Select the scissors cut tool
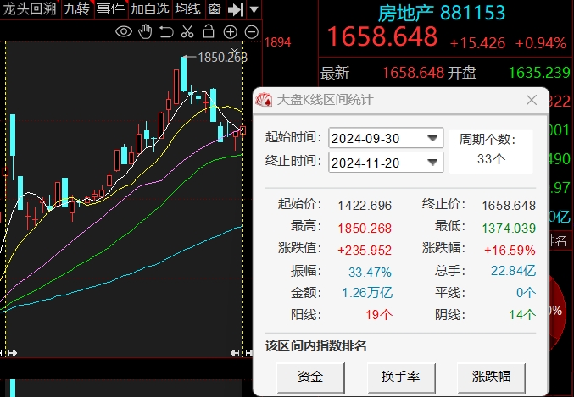Image resolution: width=574 pixels, height=397 pixels. pyautogui.click(x=187, y=32)
